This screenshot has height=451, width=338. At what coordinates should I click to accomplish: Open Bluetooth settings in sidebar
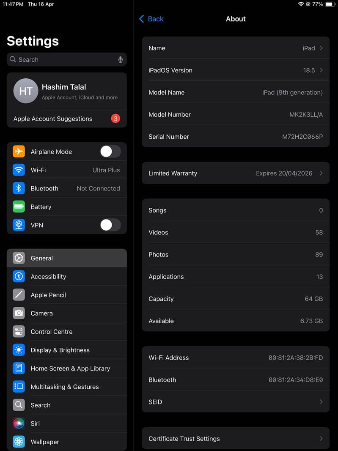pyautogui.click(x=67, y=188)
